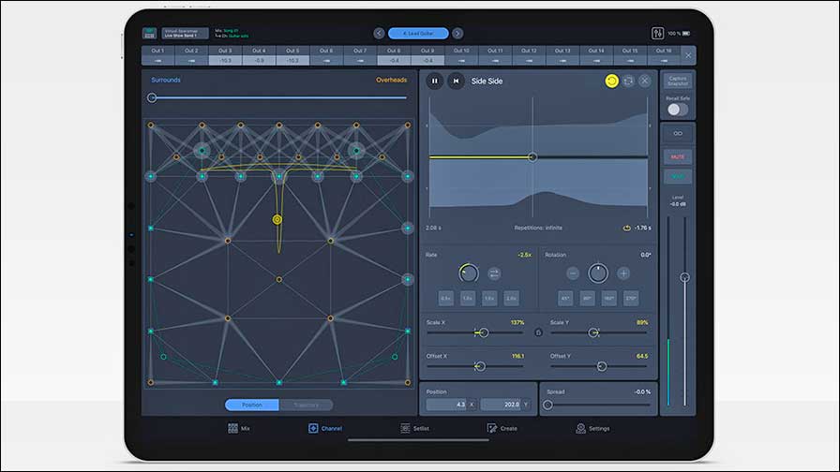Click the Scale Y slider handle
840x472 pixels.
tap(593, 332)
